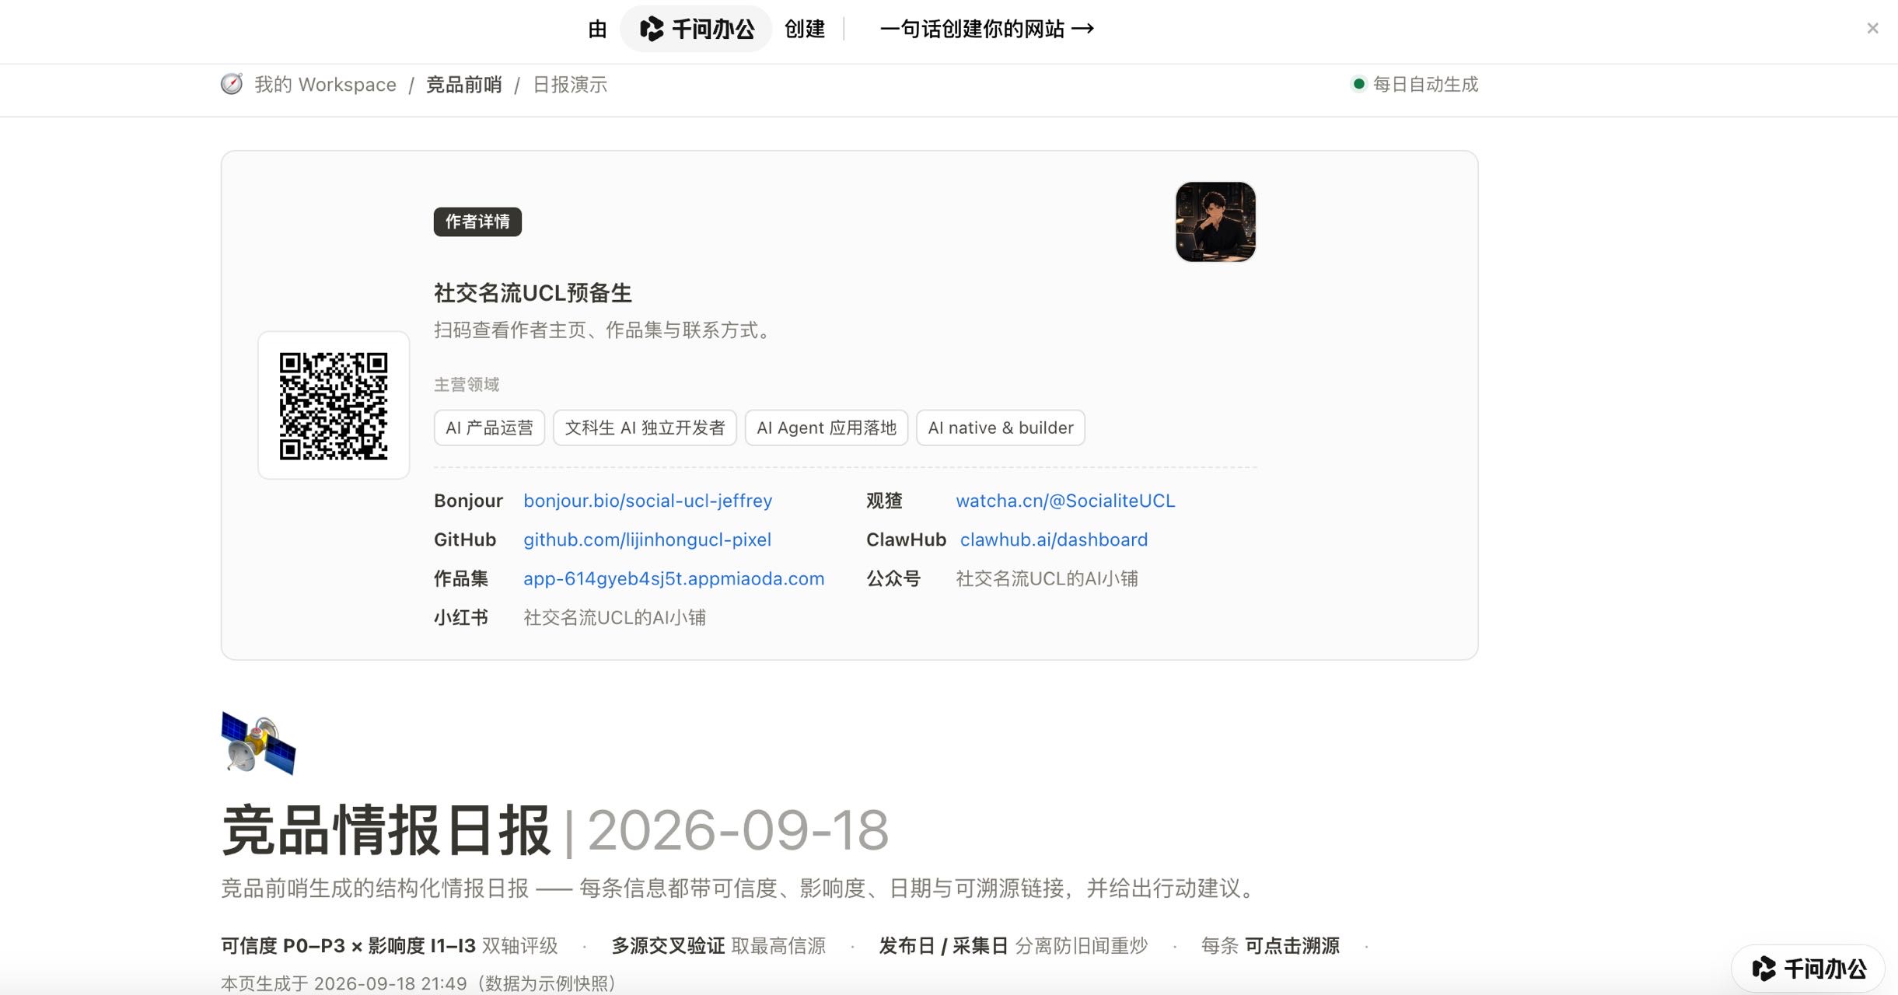Open the author avatar image
Viewport: 1898px width, 995px height.
point(1215,222)
